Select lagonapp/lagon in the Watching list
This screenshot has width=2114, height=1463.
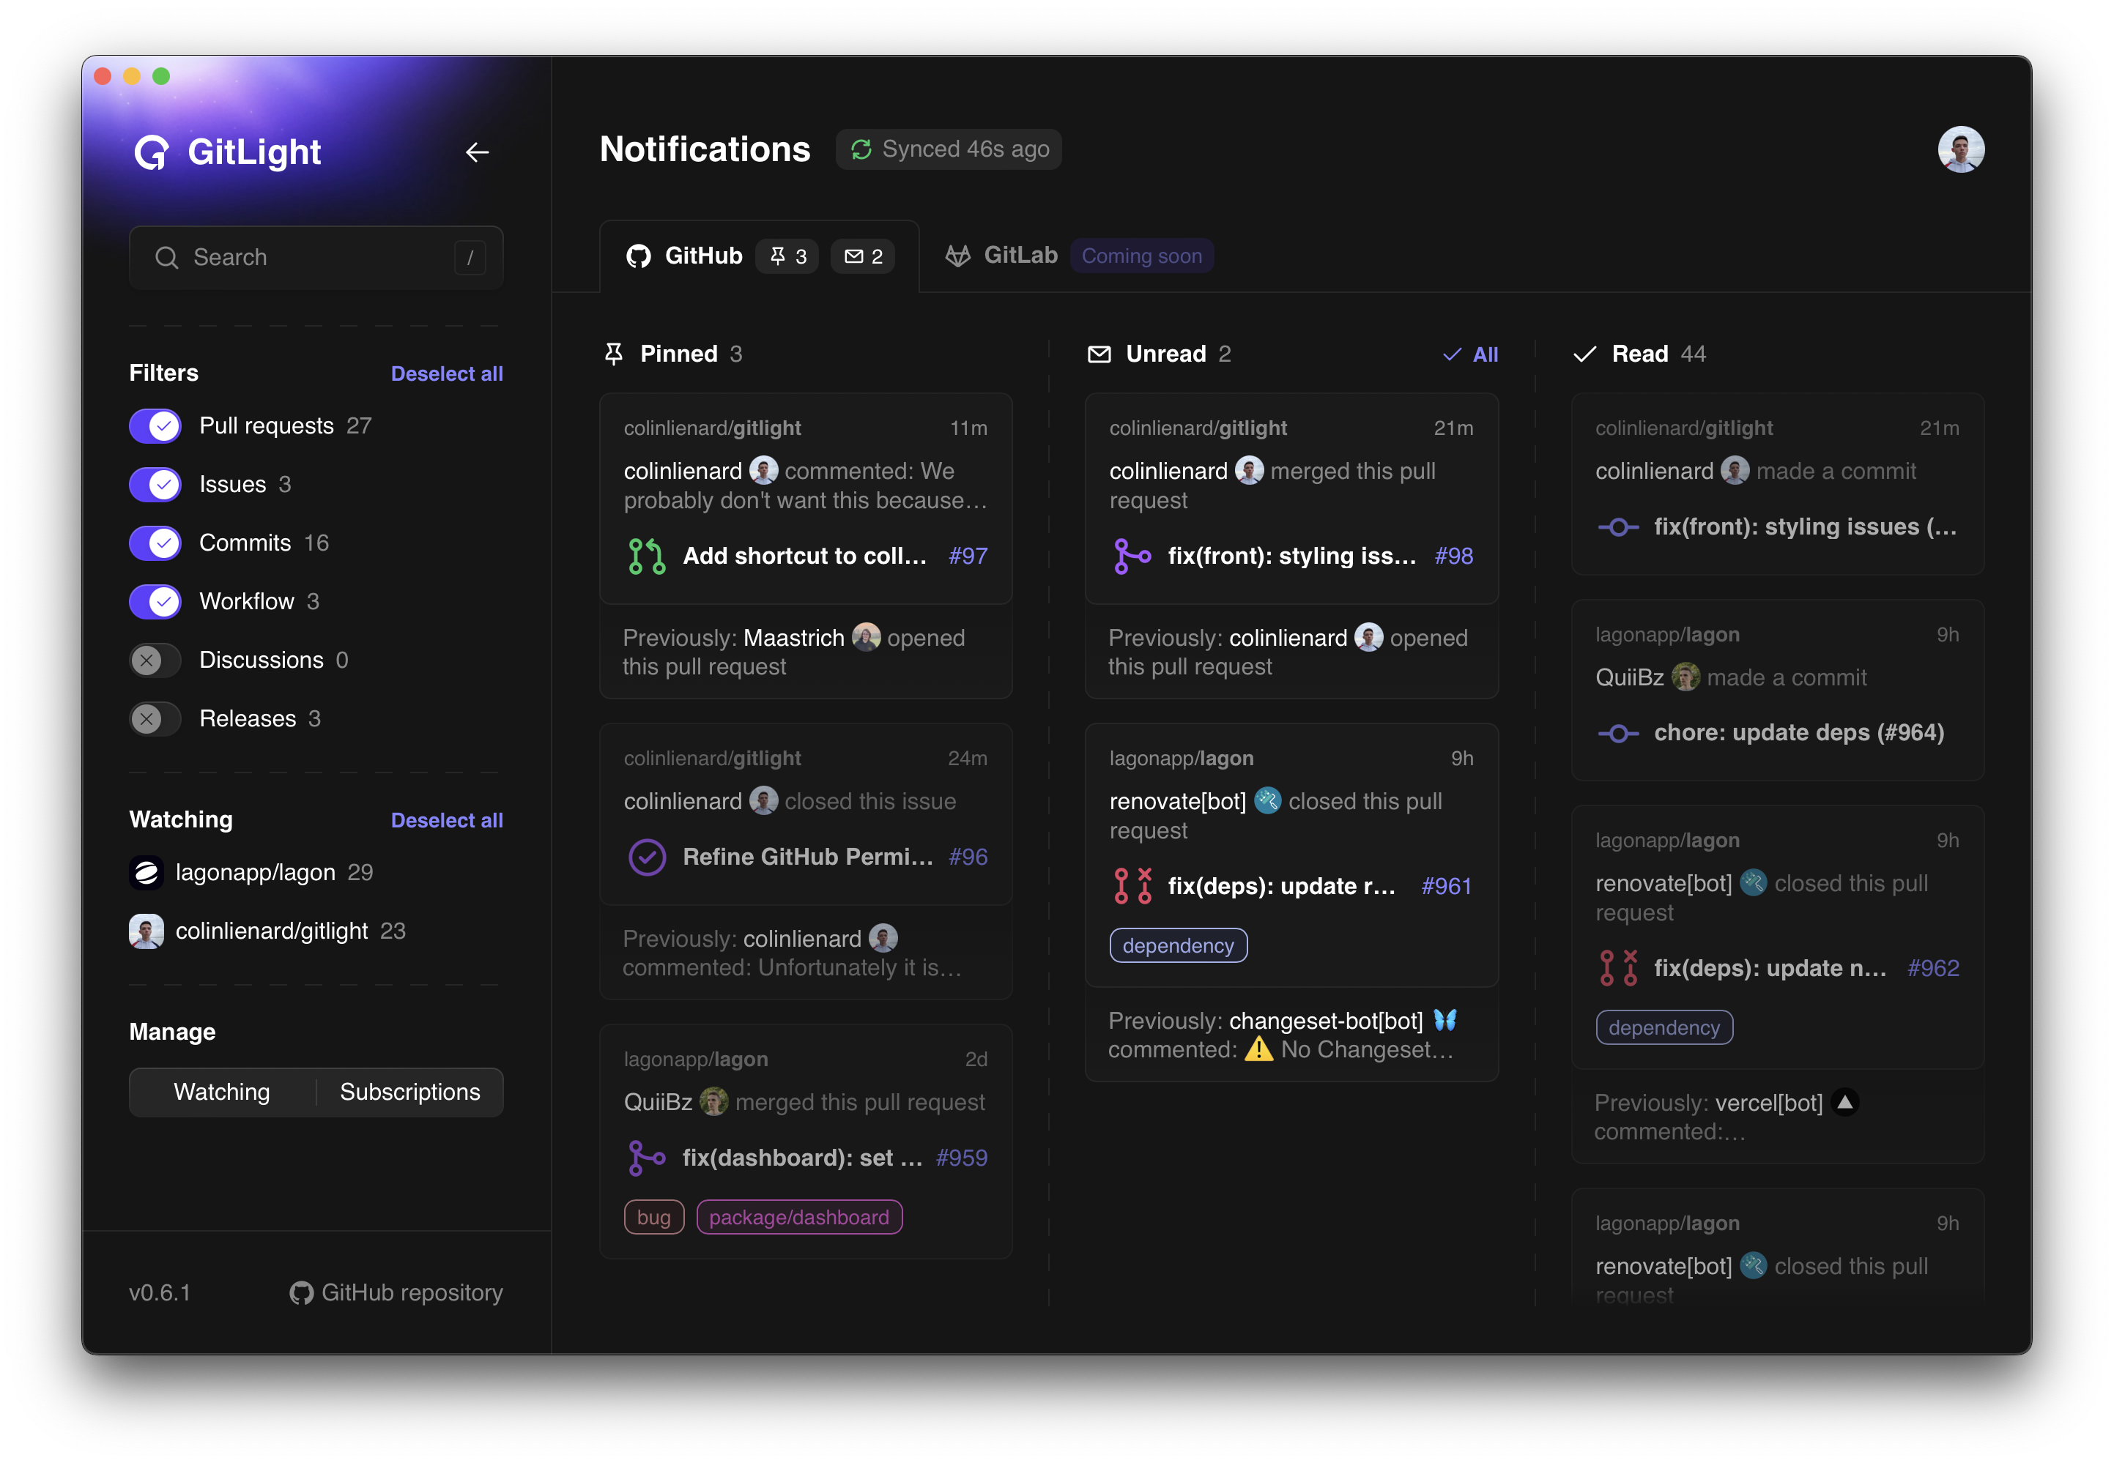[254, 873]
